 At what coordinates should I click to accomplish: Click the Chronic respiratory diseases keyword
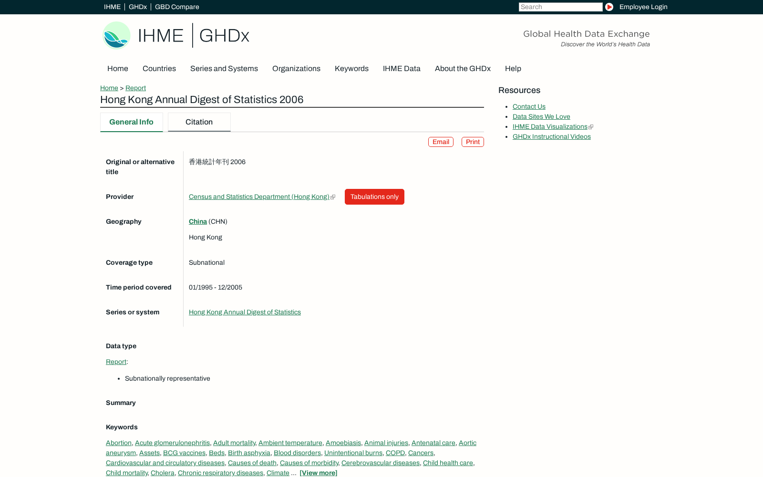(x=220, y=473)
